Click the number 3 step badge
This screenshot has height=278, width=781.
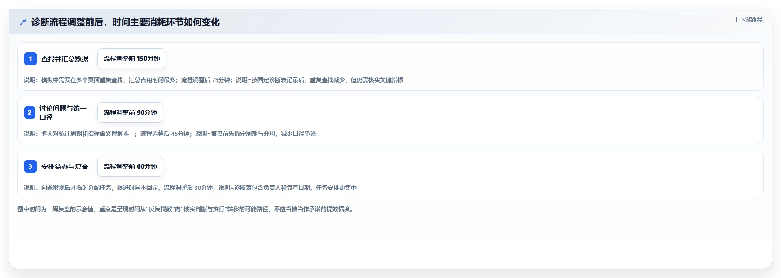point(31,166)
